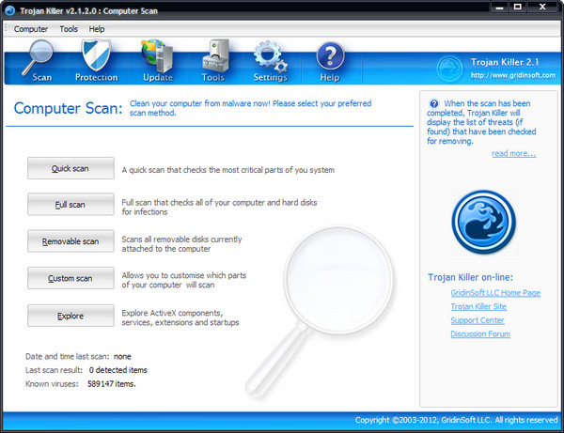This screenshot has height=433, width=564.
Task: Open the Computer menu
Action: pyautogui.click(x=31, y=29)
